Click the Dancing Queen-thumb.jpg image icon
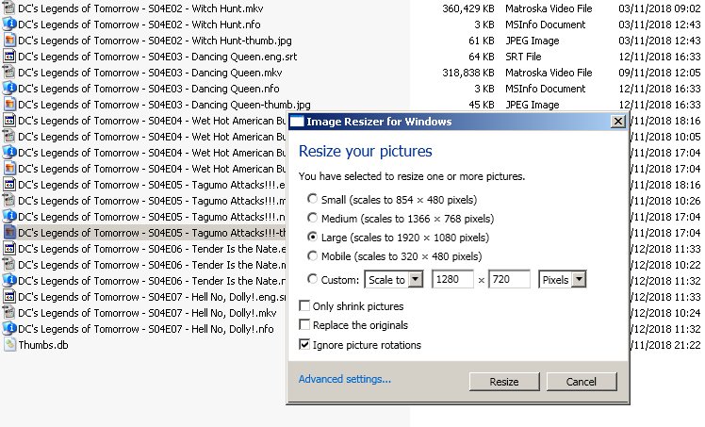 click(9, 105)
